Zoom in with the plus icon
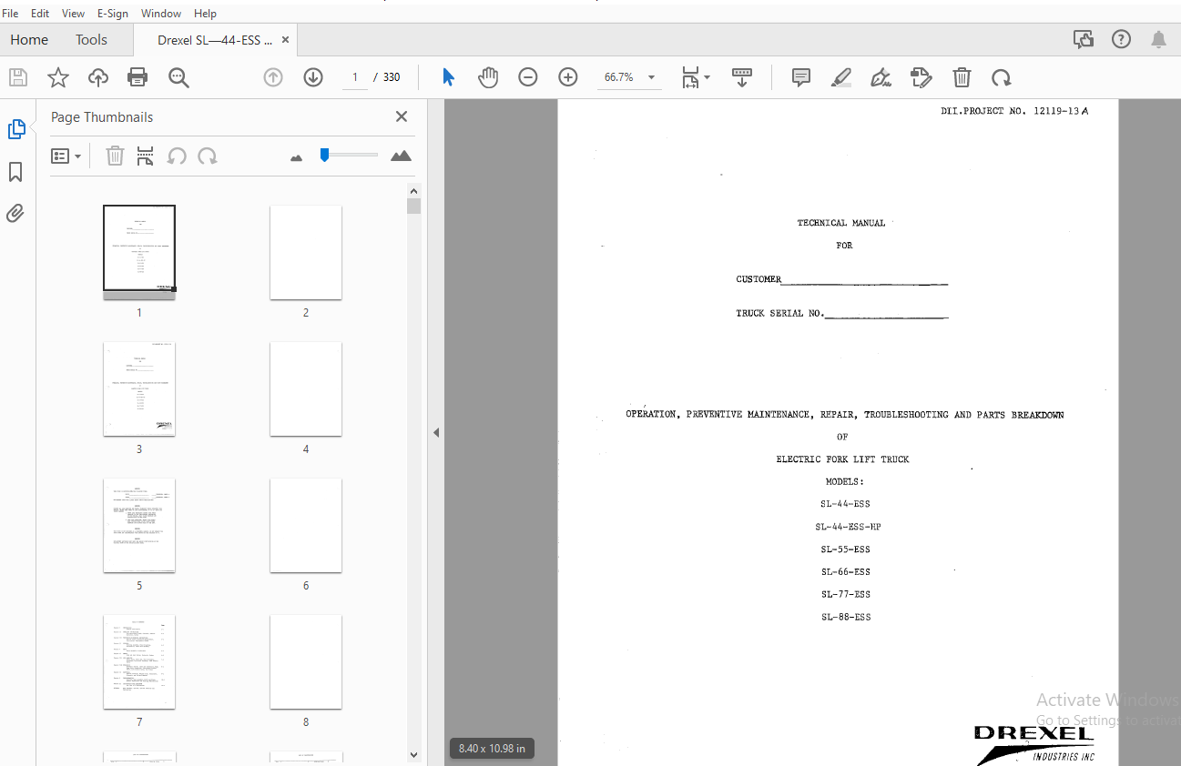1181x766 pixels. (x=568, y=77)
